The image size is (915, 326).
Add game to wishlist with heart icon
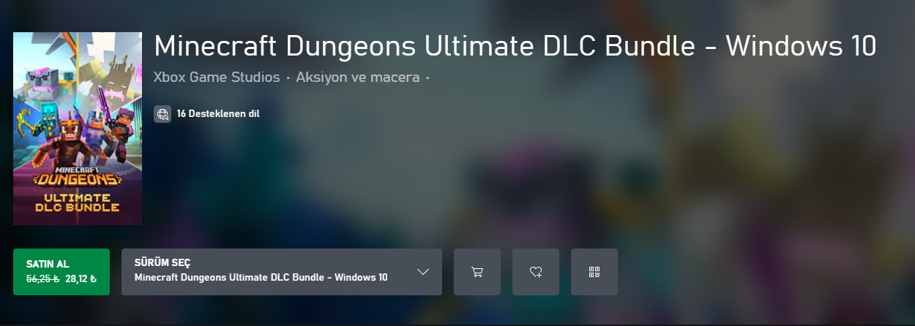tap(536, 272)
